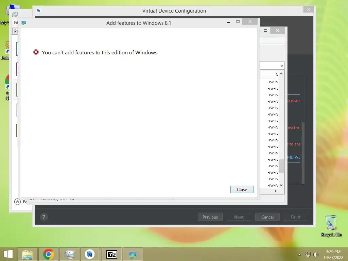348x261 pixels.
Task: Collapse the Fewer details chevron button
Action: pos(17,202)
